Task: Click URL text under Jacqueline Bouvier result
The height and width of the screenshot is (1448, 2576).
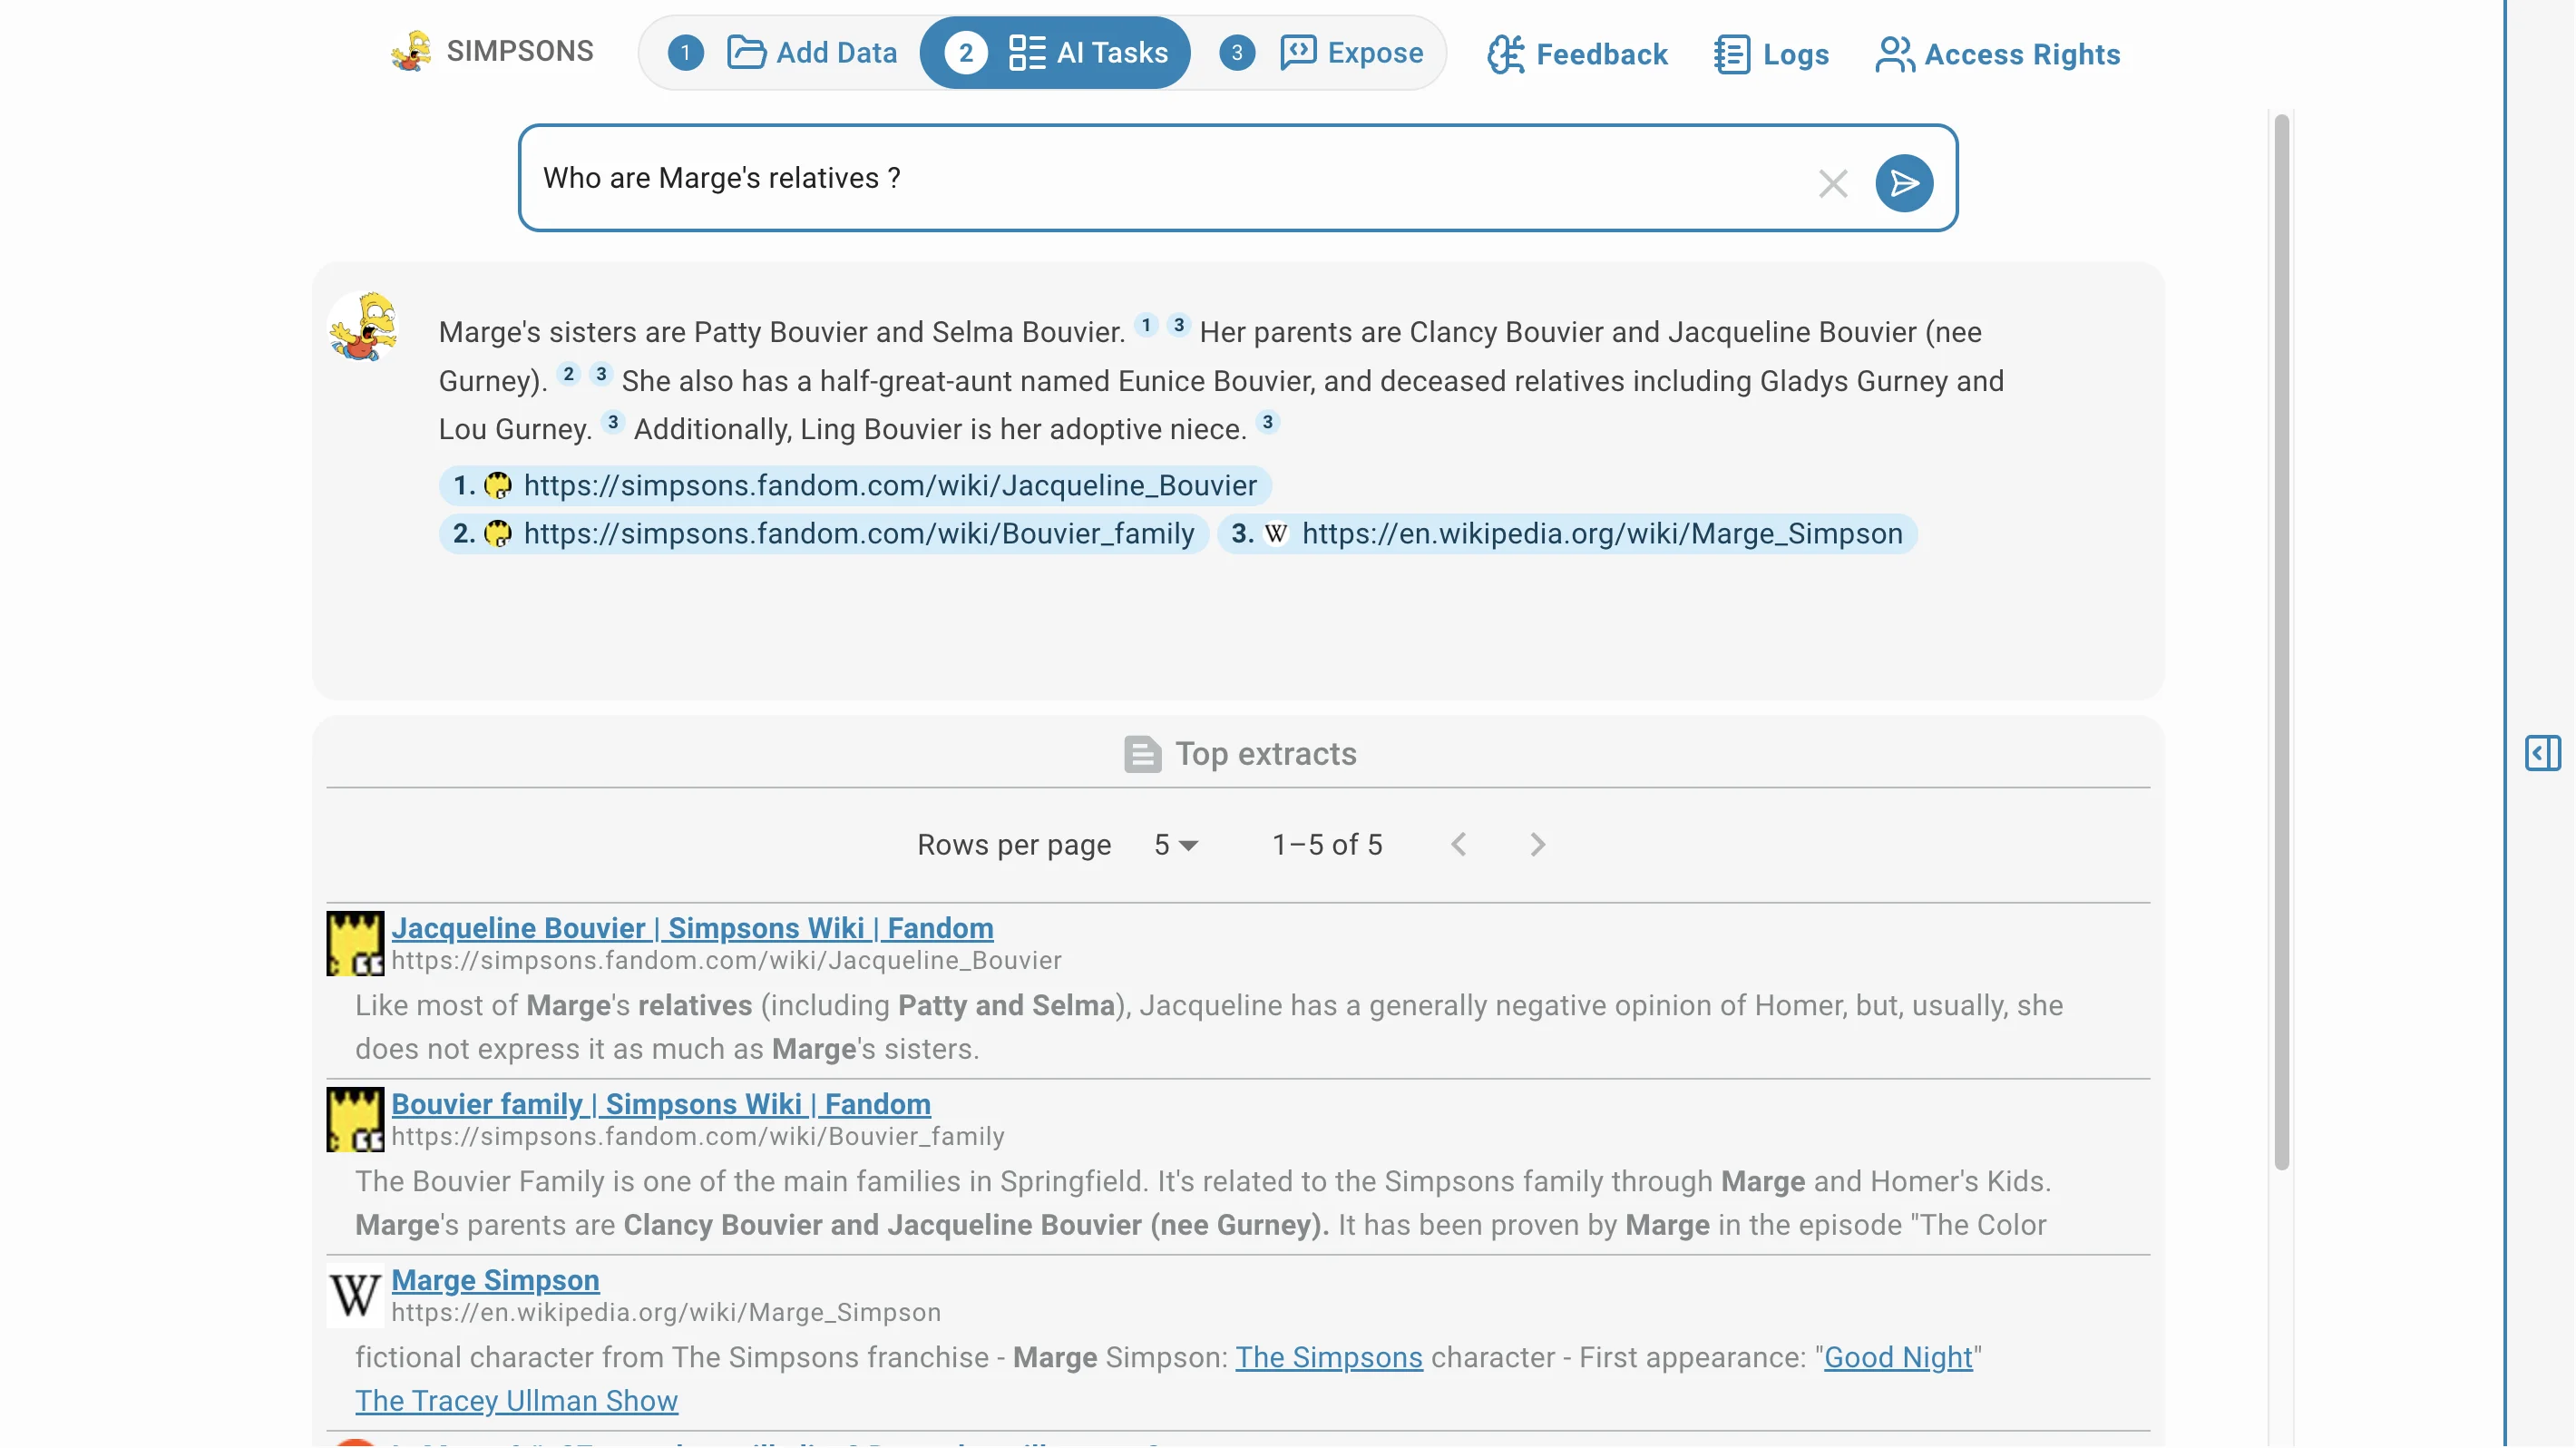Action: click(726, 960)
